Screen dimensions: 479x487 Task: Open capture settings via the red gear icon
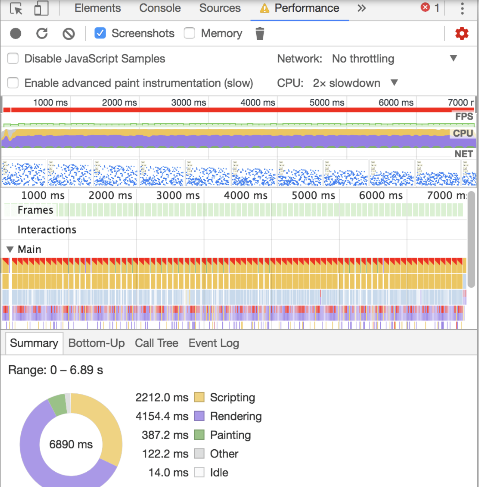coord(462,33)
